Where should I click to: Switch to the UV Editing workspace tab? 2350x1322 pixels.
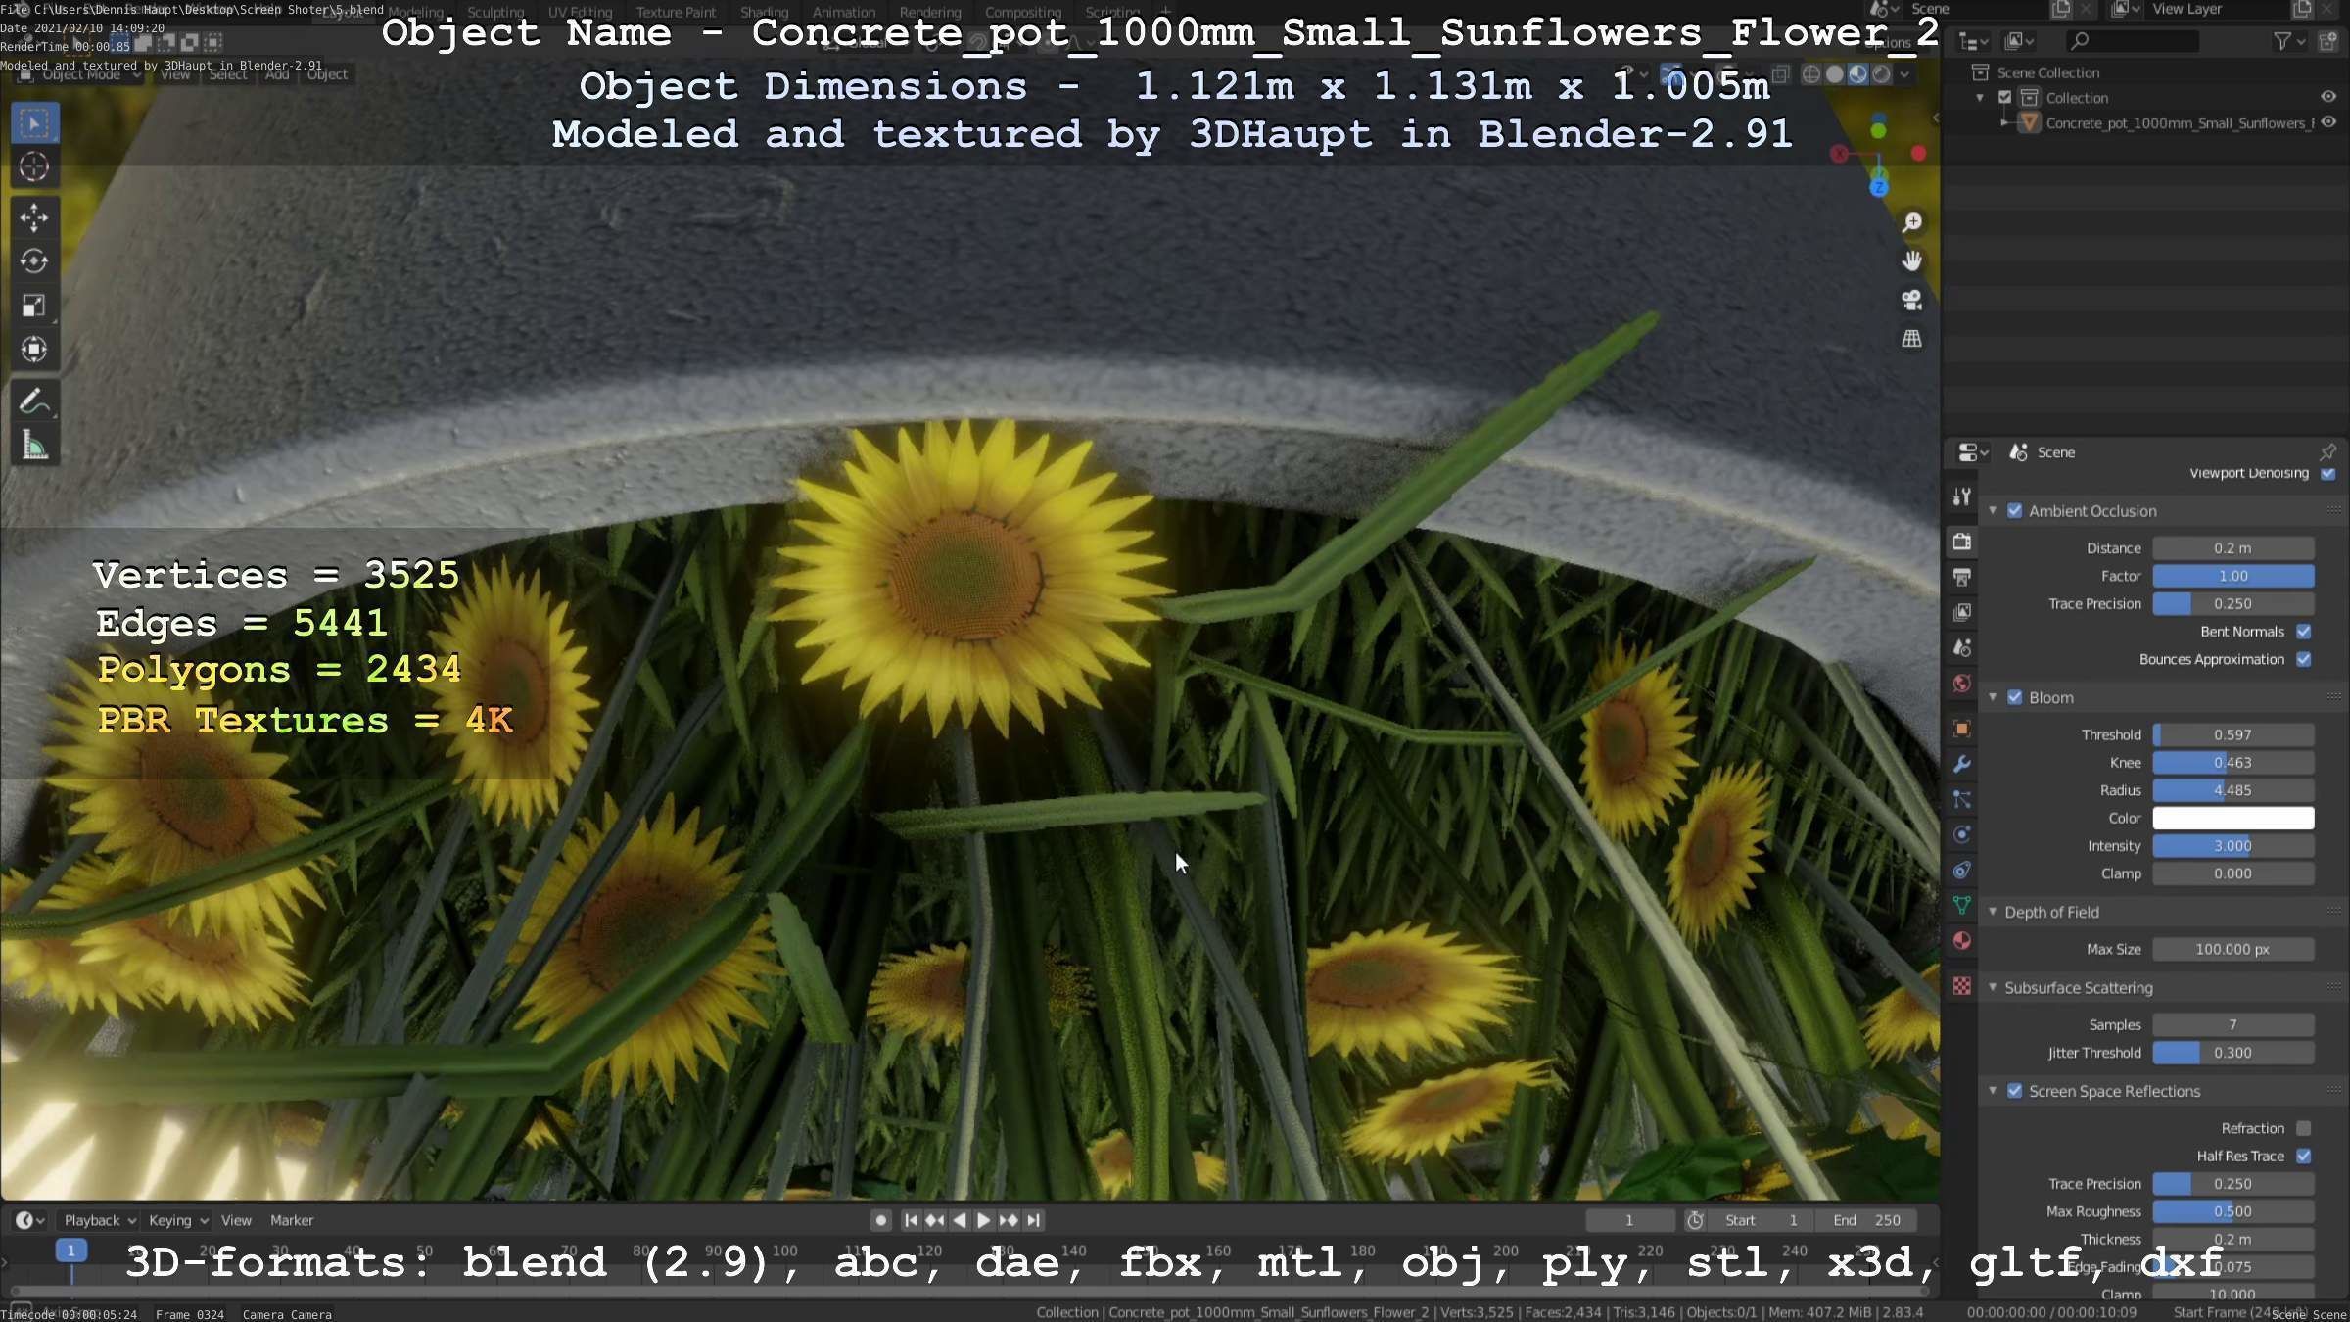(580, 12)
